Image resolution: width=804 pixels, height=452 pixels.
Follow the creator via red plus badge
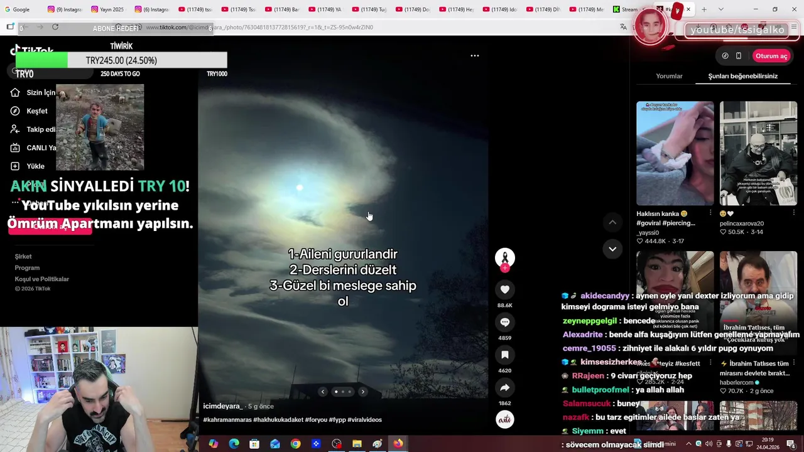point(504,268)
